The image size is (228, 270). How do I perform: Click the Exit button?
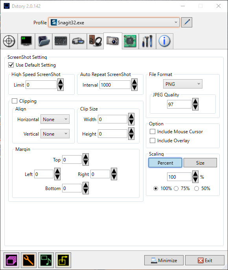(205, 260)
